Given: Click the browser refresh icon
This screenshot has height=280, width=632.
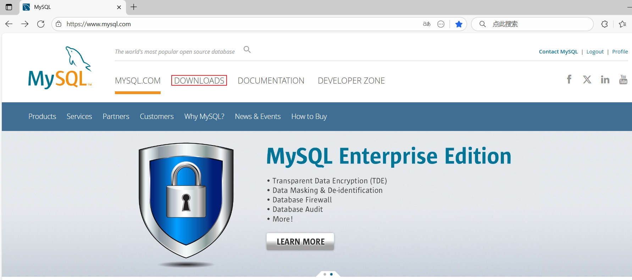Looking at the screenshot, I should (41, 24).
